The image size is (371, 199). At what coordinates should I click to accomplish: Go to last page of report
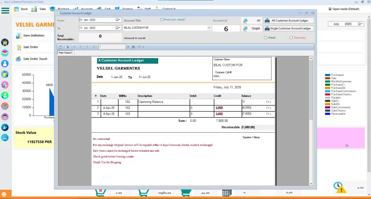94,47
